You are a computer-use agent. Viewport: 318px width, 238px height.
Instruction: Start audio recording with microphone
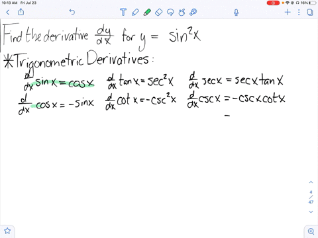pos(237,13)
